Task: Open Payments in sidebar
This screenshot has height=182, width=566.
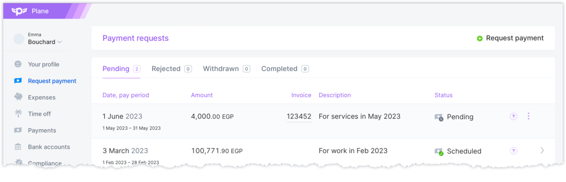Action: point(42,131)
